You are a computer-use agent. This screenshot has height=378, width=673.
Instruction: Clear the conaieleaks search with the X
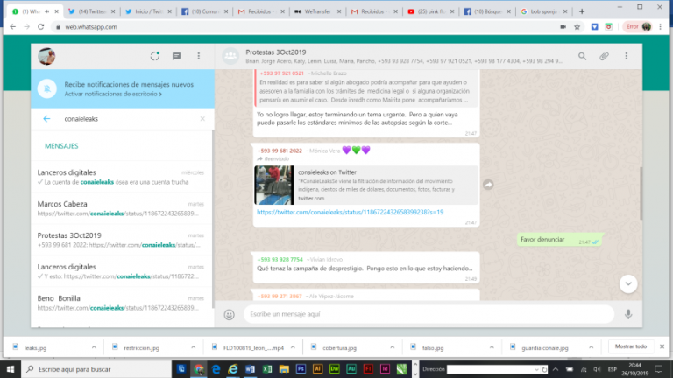point(202,118)
